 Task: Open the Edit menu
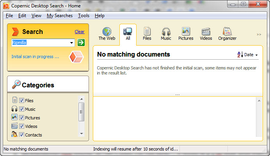[22, 16]
